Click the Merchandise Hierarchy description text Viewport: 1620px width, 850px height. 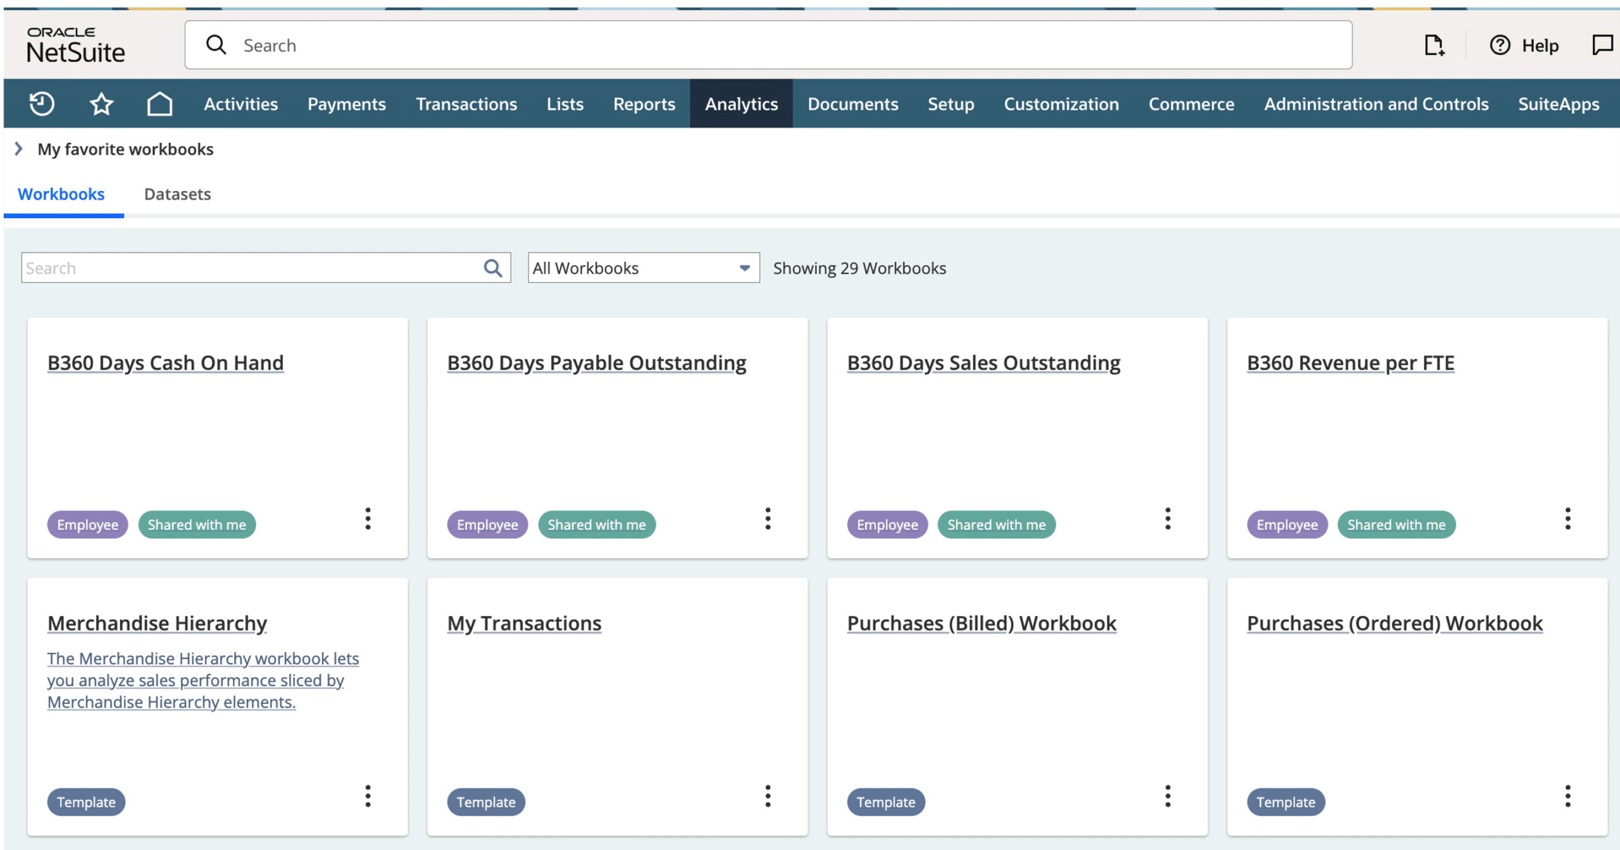pos(203,681)
